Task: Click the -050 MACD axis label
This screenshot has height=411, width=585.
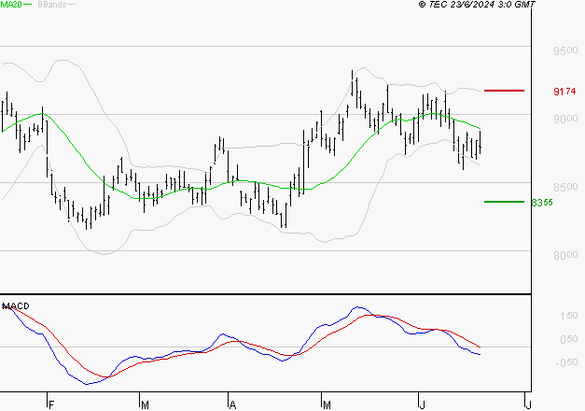Action: coord(566,362)
